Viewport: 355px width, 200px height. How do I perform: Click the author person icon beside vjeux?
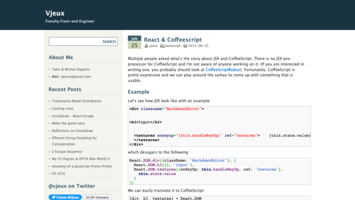tap(146, 46)
